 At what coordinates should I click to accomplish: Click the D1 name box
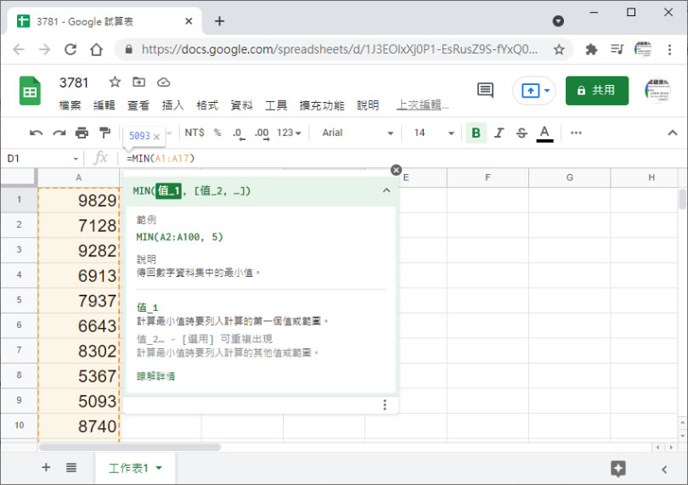pyautogui.click(x=37, y=159)
